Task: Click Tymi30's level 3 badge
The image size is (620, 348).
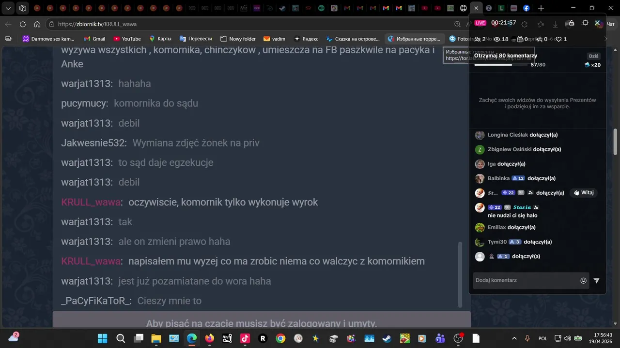Action: click(515, 242)
